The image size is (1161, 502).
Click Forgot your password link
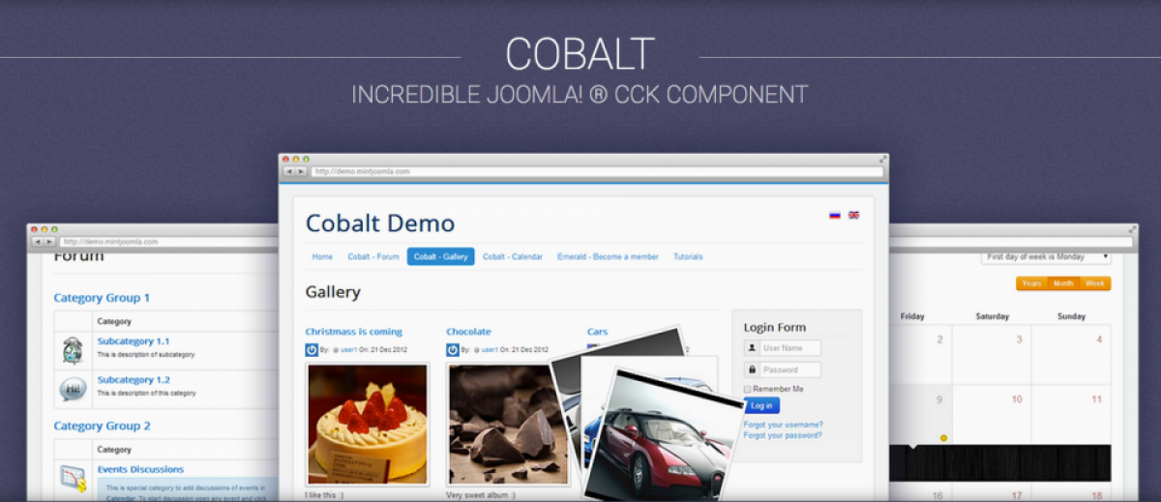click(x=783, y=435)
